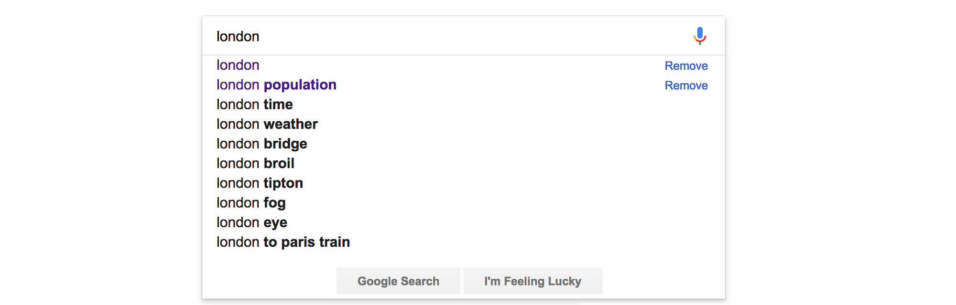The image size is (956, 305).
Task: Remove the 'london population' history entry
Action: pos(686,85)
